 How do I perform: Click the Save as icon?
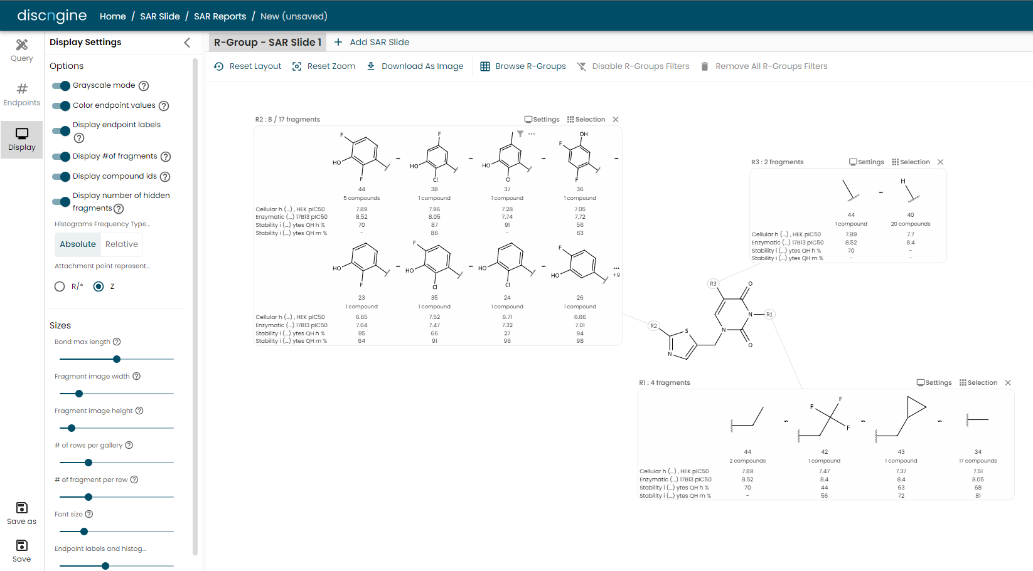pos(22,508)
